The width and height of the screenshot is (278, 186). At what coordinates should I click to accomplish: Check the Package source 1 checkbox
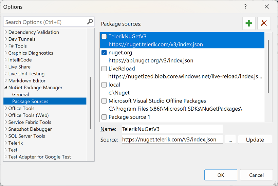[x=104, y=117]
